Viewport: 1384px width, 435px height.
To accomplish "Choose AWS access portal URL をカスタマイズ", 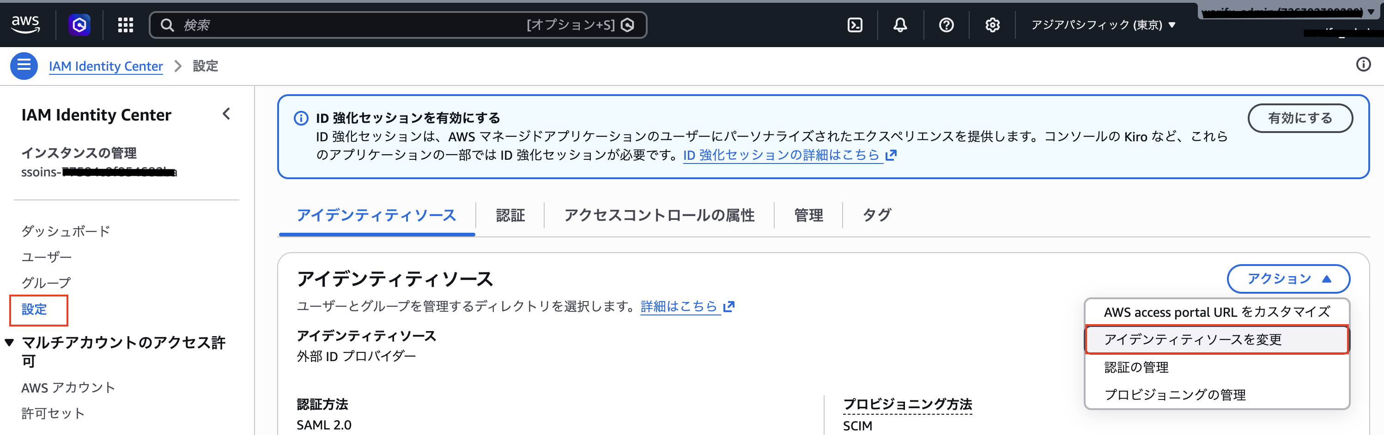I will click(1217, 312).
